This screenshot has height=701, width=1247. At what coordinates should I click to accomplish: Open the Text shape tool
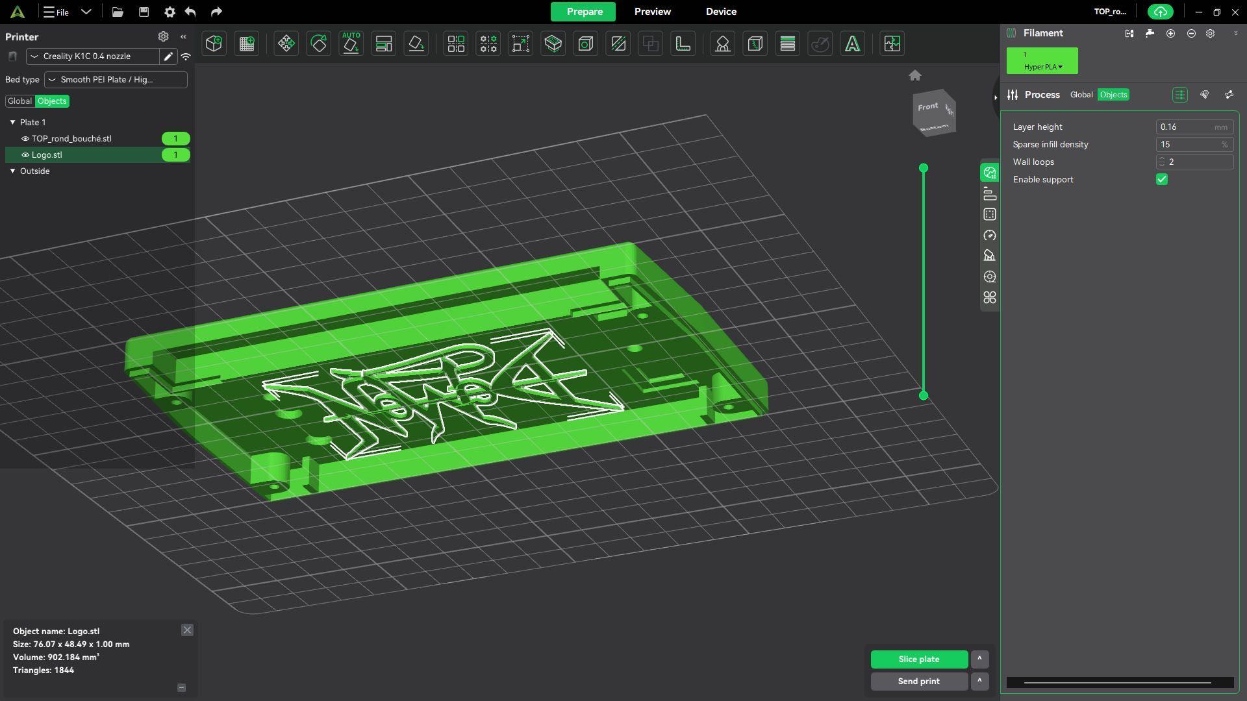[x=852, y=43]
